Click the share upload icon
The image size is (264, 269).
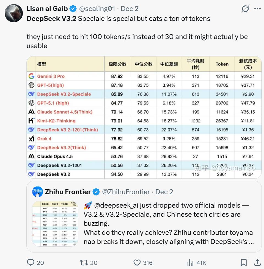point(257,262)
